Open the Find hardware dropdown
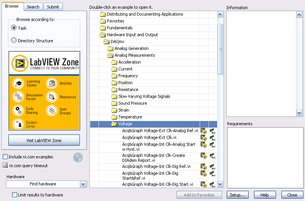This screenshot has height=201, width=305. point(83,184)
